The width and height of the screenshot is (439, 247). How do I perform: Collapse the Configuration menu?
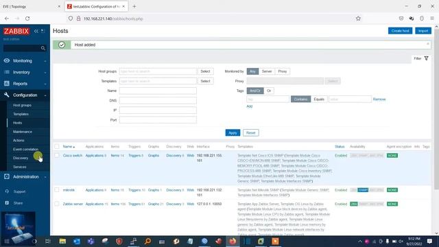[x=25, y=95]
